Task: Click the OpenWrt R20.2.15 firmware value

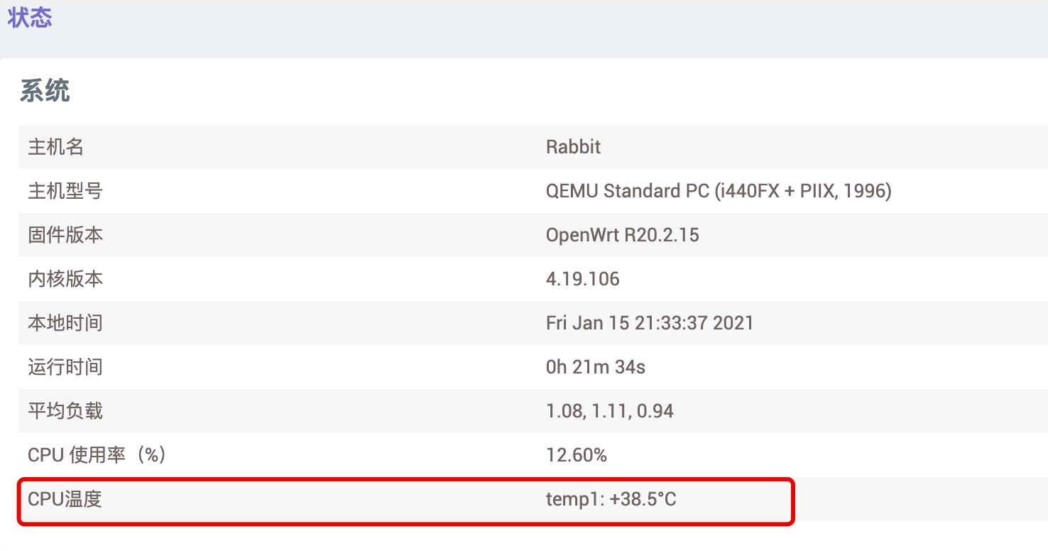Action: (622, 235)
